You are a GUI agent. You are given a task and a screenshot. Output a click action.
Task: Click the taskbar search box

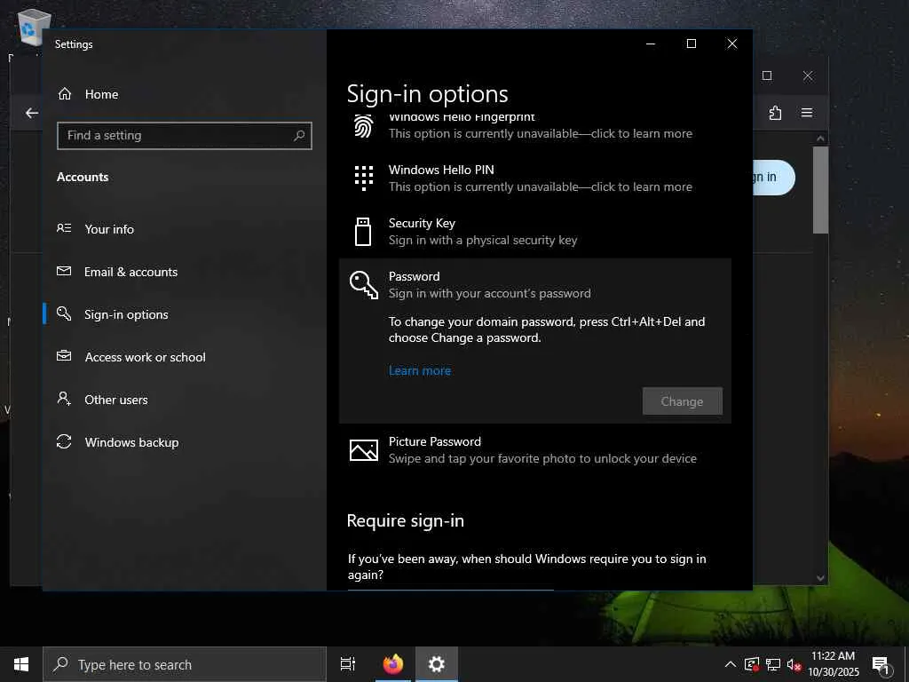tap(185, 664)
